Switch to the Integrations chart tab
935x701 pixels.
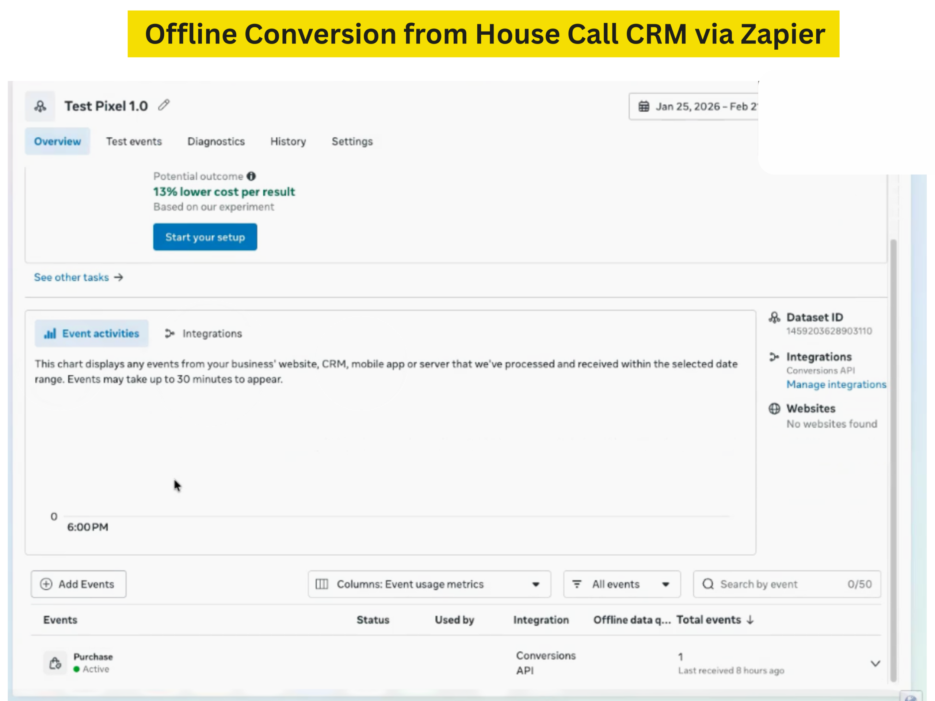pyautogui.click(x=203, y=333)
